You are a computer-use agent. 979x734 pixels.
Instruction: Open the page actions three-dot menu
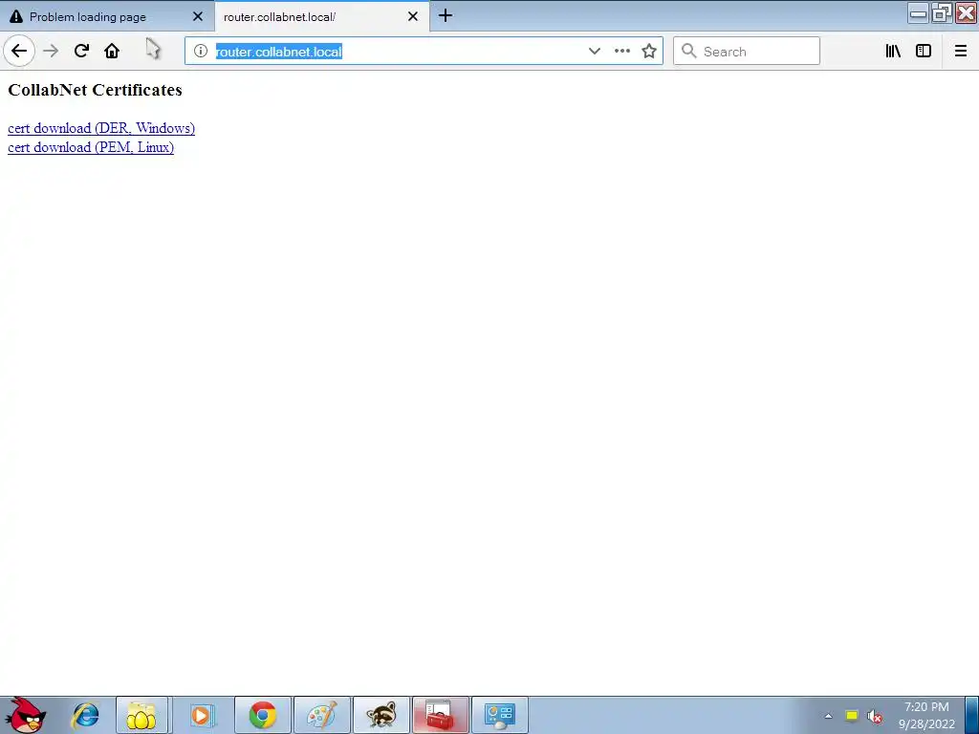pyautogui.click(x=621, y=52)
